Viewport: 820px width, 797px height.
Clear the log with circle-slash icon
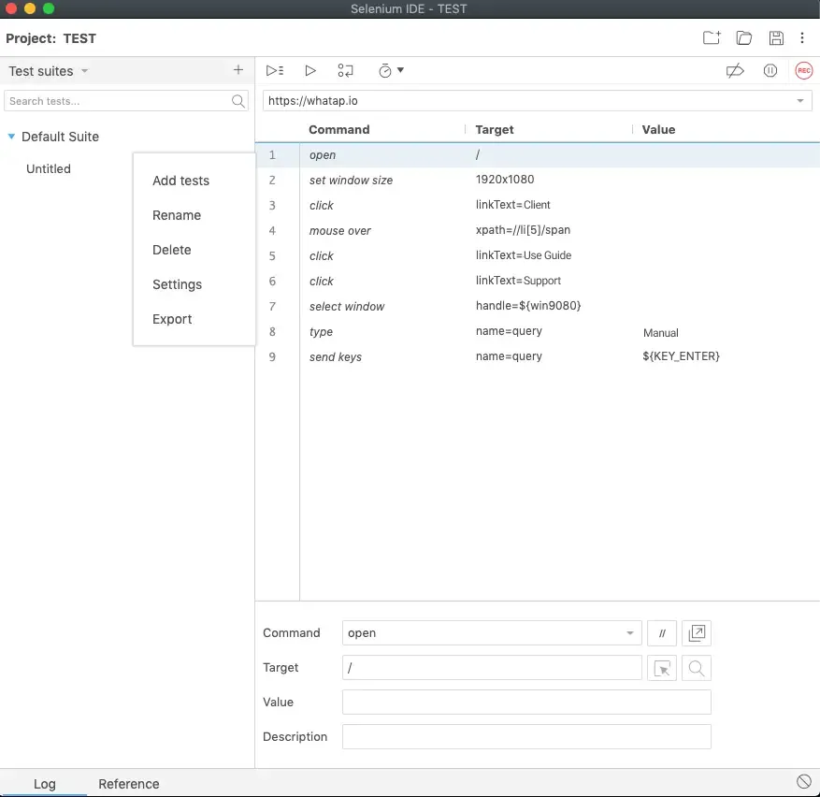804,781
